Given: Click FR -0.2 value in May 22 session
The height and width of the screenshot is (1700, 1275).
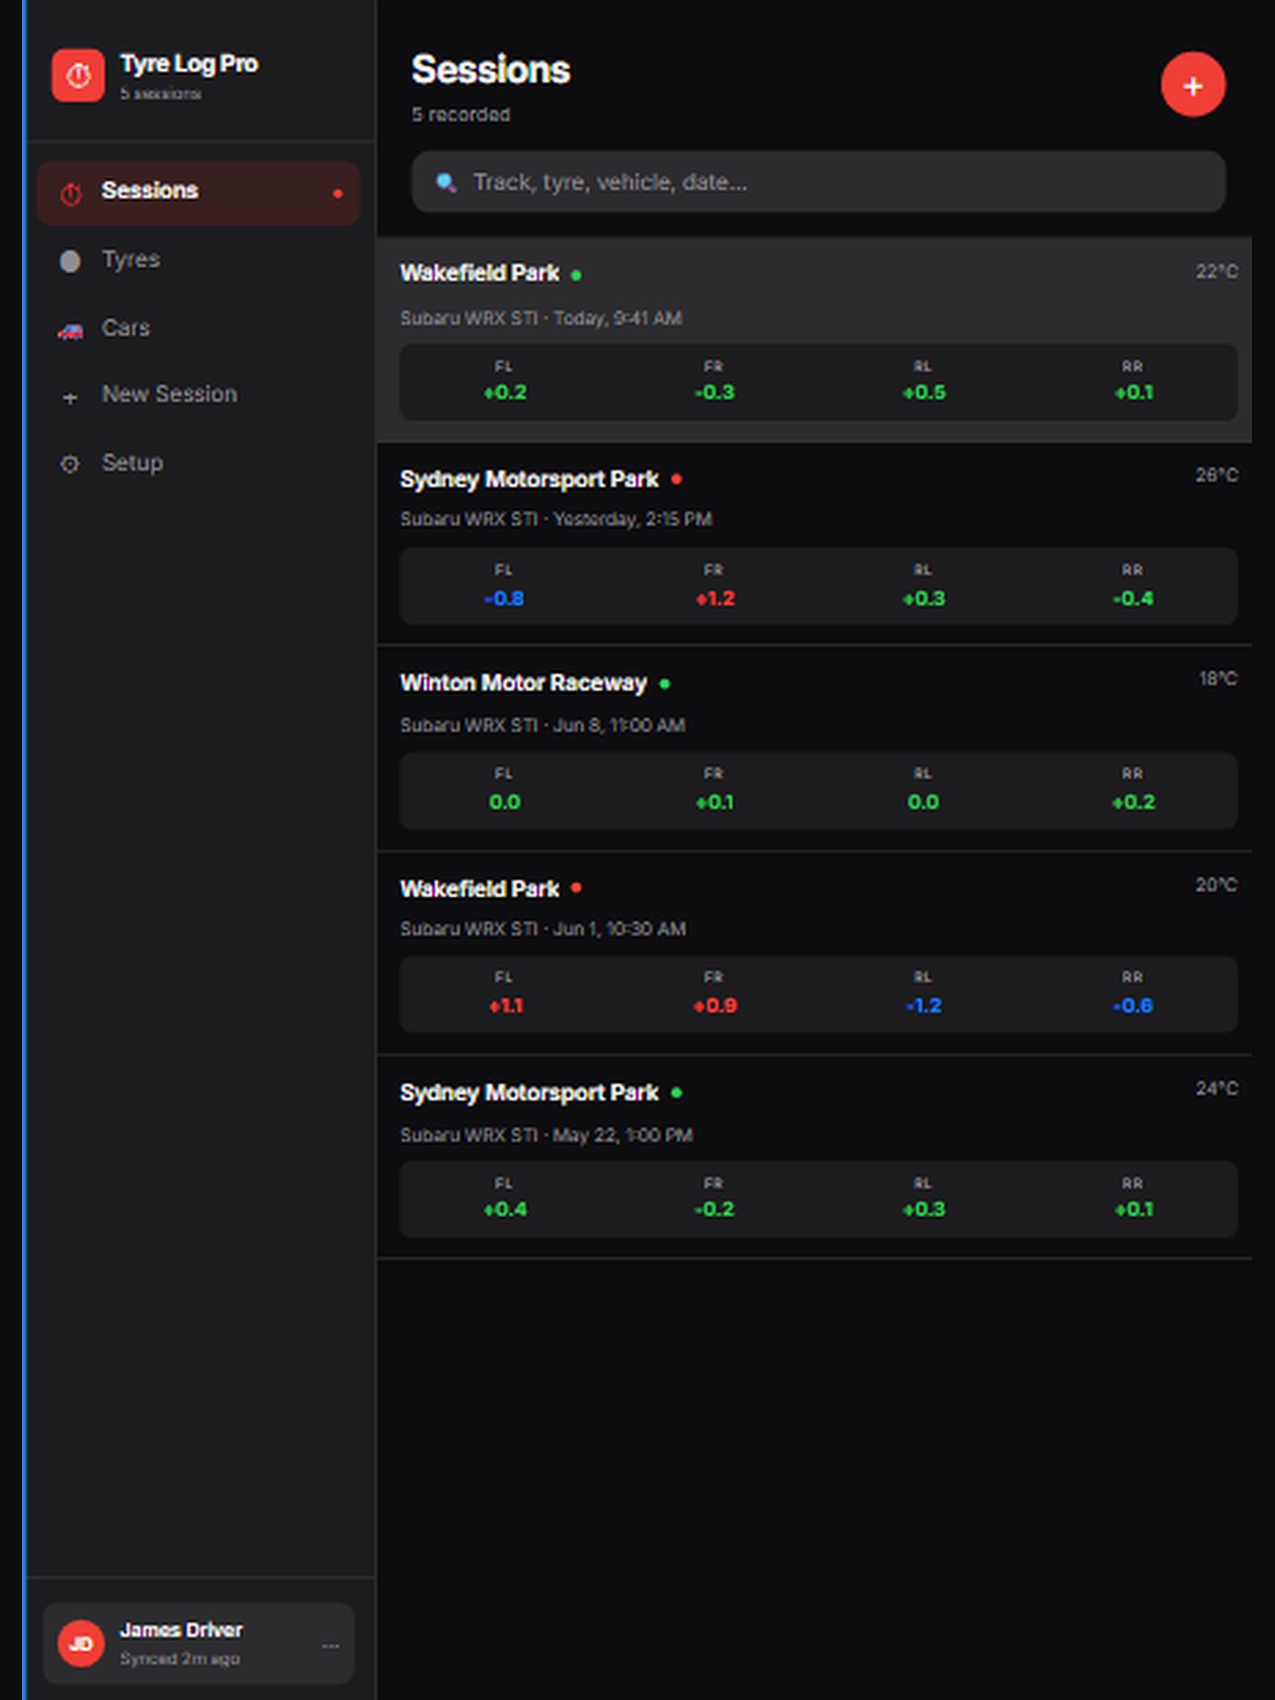Looking at the screenshot, I should pos(714,1210).
